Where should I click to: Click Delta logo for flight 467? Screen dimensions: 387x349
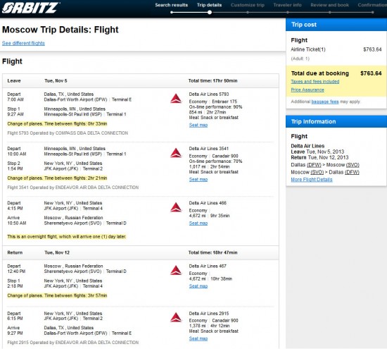[x=176, y=270]
